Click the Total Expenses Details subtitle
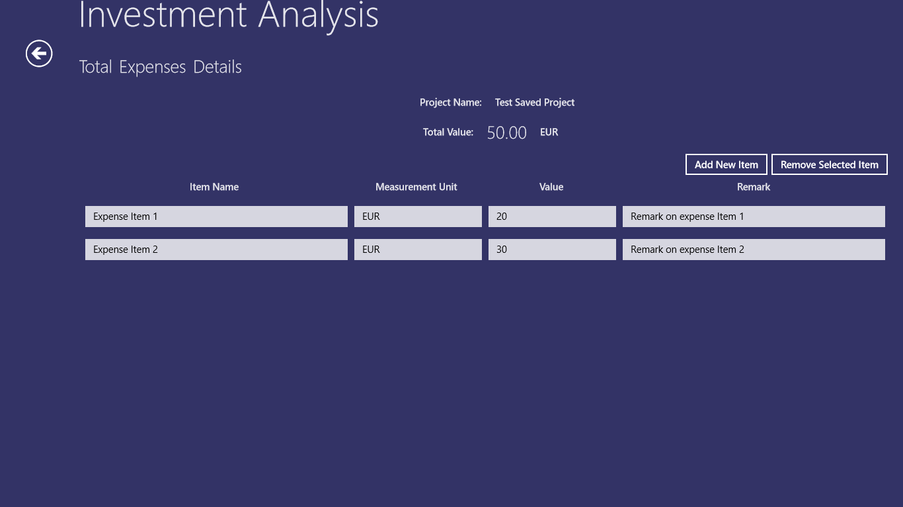The image size is (903, 507). [x=161, y=67]
